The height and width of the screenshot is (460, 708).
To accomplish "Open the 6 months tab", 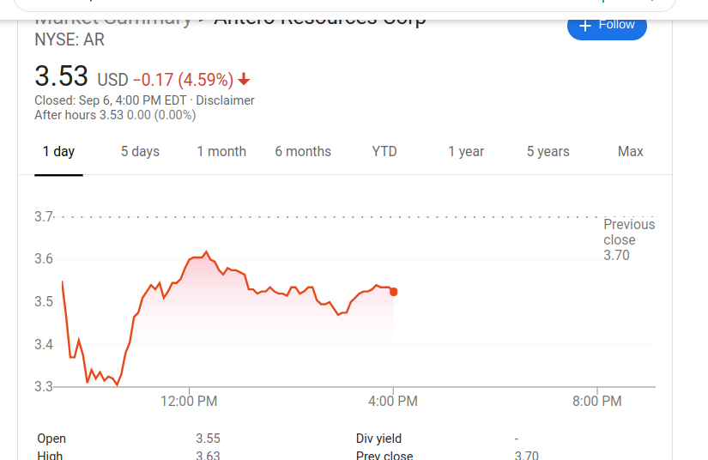I will [303, 152].
